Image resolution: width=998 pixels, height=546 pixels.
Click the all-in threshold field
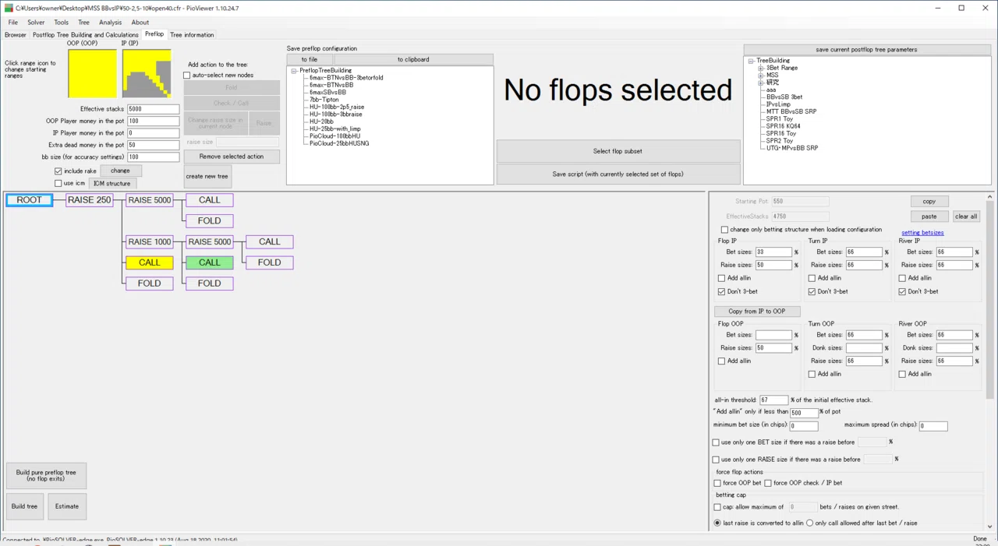[x=774, y=400]
